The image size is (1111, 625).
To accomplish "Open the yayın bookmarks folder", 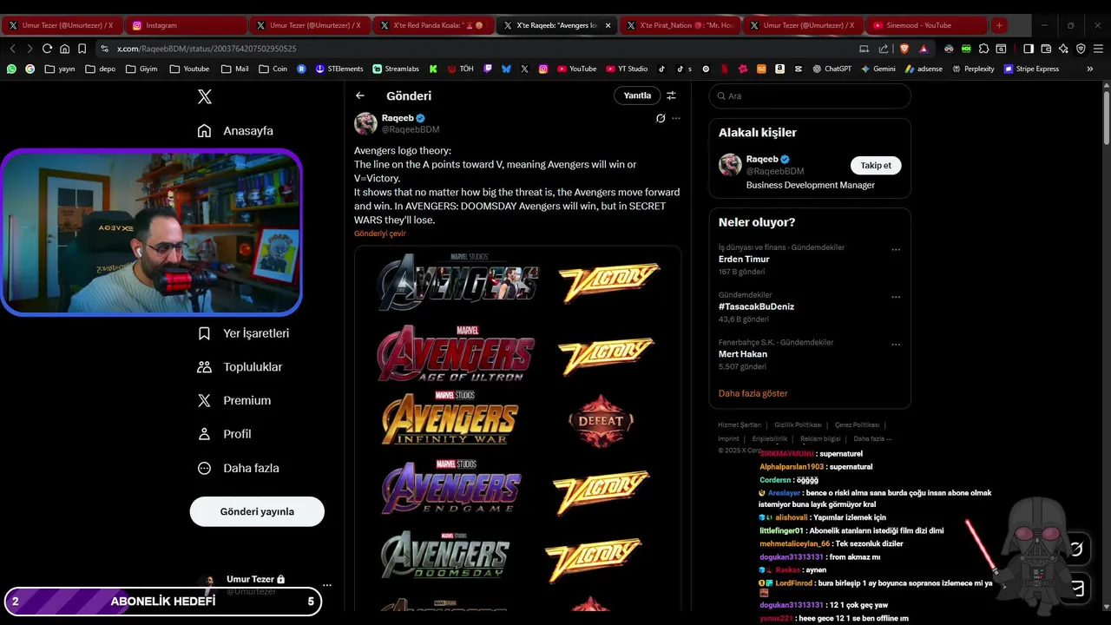I will (x=60, y=69).
